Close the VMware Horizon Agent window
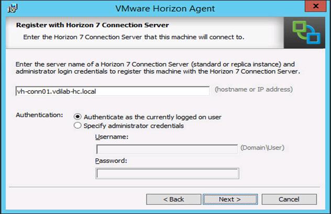The height and width of the screenshot is (214, 331). pyautogui.click(x=316, y=6)
